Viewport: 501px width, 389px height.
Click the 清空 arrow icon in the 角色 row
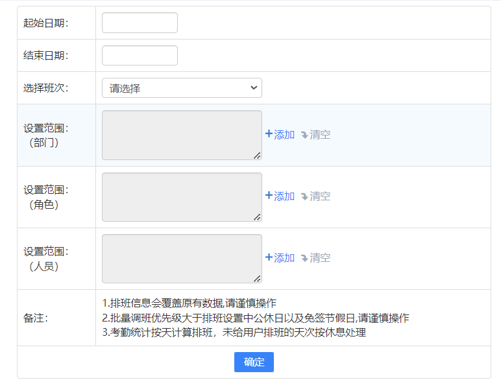[x=304, y=196]
